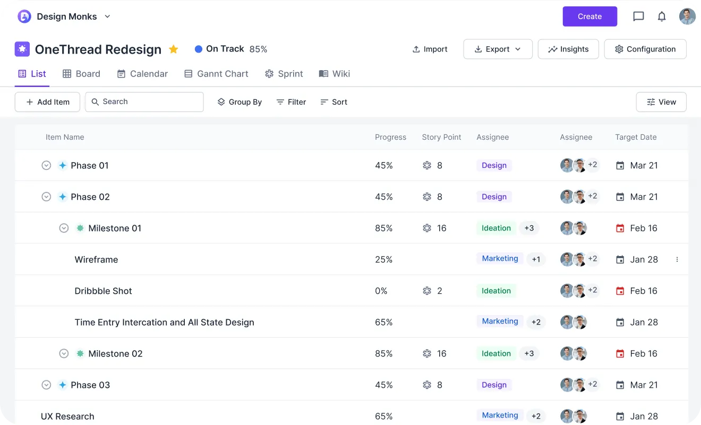The image size is (701, 425).
Task: Click the On Track blue status dot
Action: point(199,49)
